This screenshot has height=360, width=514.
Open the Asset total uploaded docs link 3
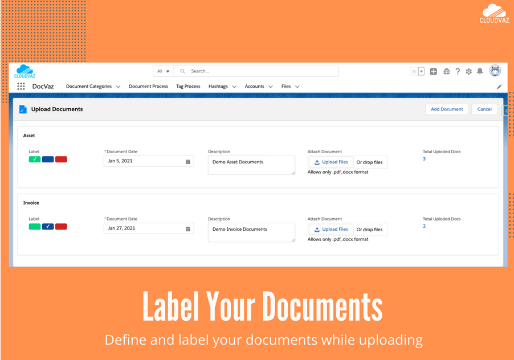[x=424, y=159]
